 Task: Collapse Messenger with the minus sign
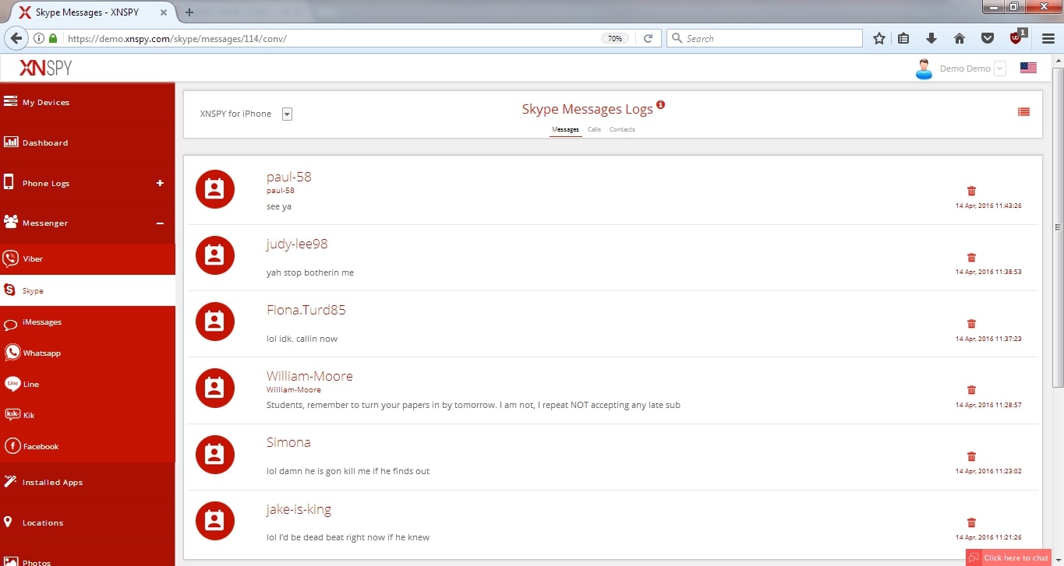[160, 223]
